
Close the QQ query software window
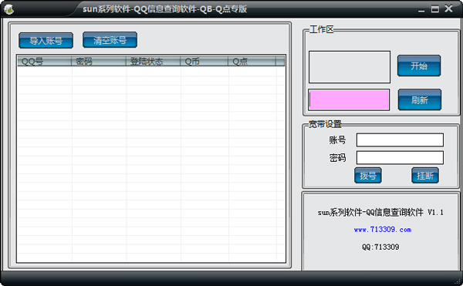(449, 8)
